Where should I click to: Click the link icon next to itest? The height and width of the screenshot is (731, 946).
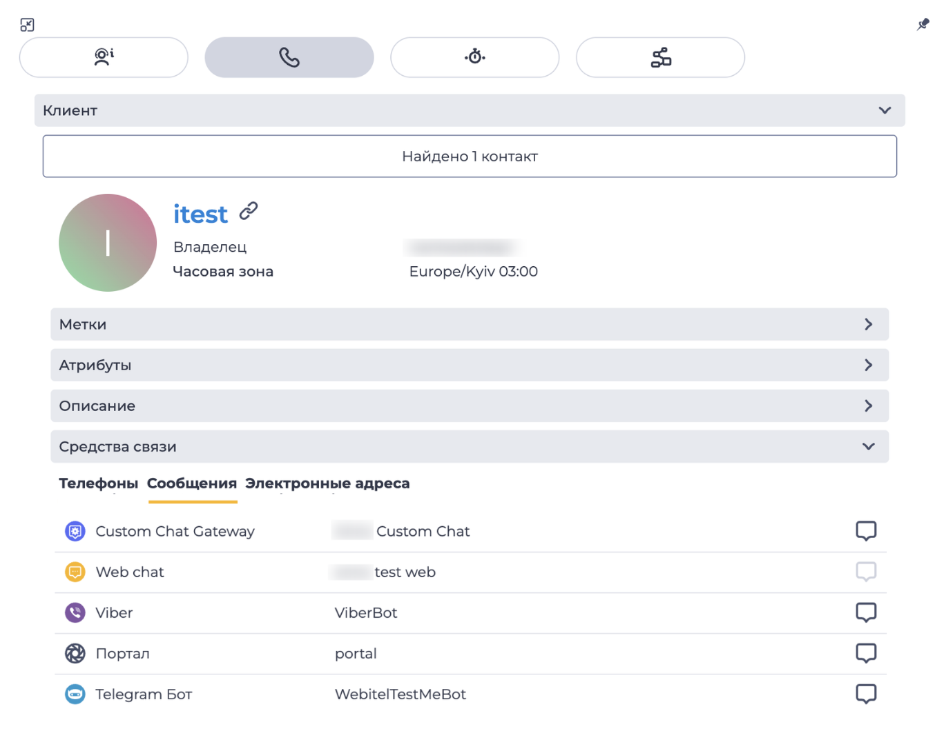click(x=249, y=211)
